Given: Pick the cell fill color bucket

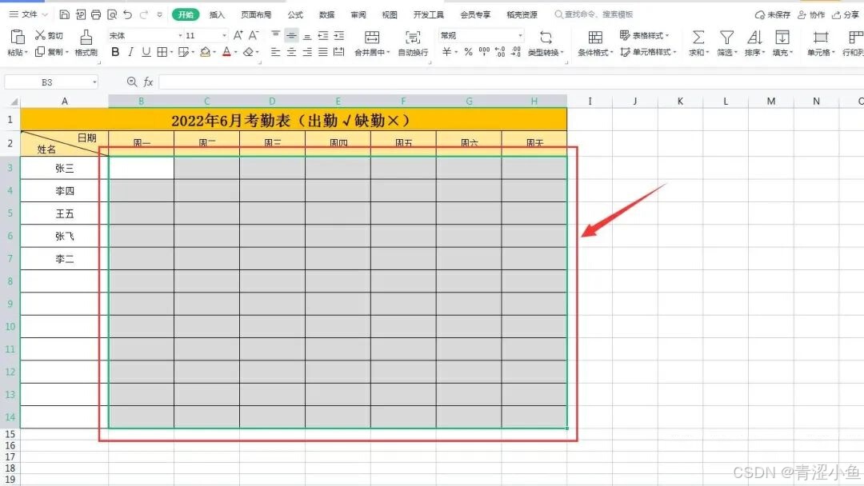Looking at the screenshot, I should coord(205,52).
